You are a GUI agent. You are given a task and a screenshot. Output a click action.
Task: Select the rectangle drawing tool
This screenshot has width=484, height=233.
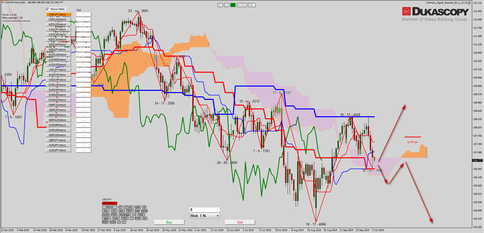coord(125,215)
